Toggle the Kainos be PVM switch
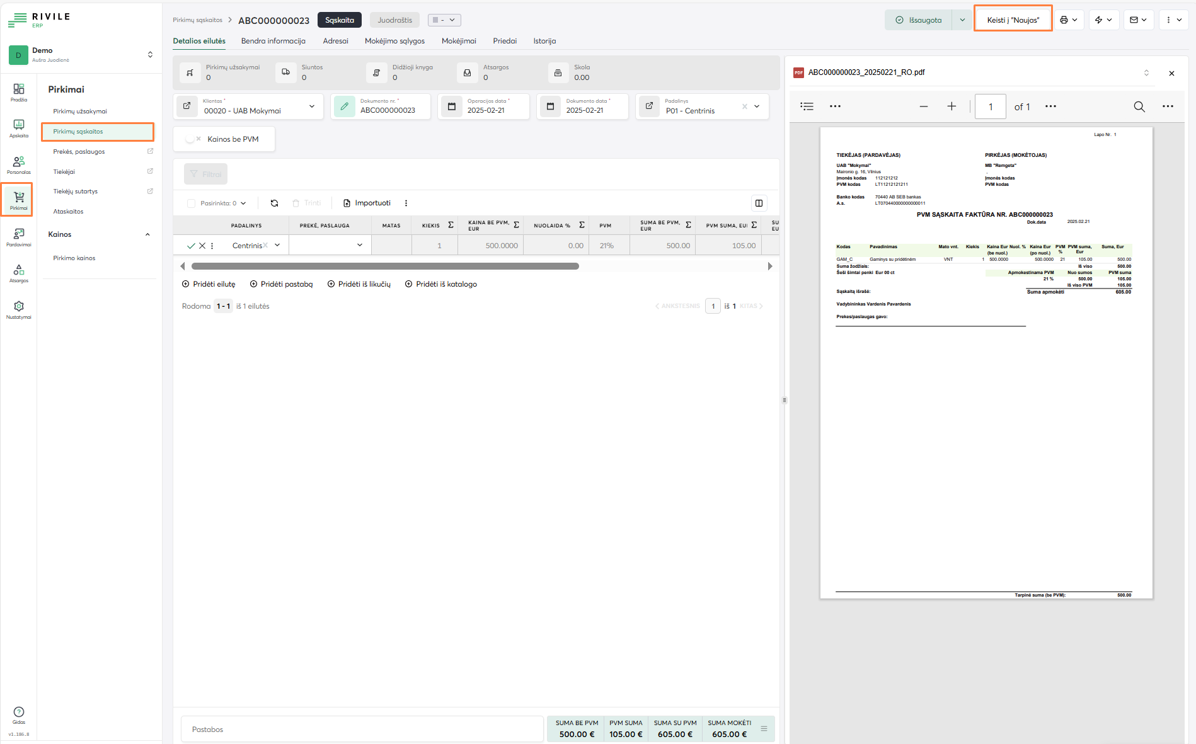The height and width of the screenshot is (744, 1196). point(192,139)
